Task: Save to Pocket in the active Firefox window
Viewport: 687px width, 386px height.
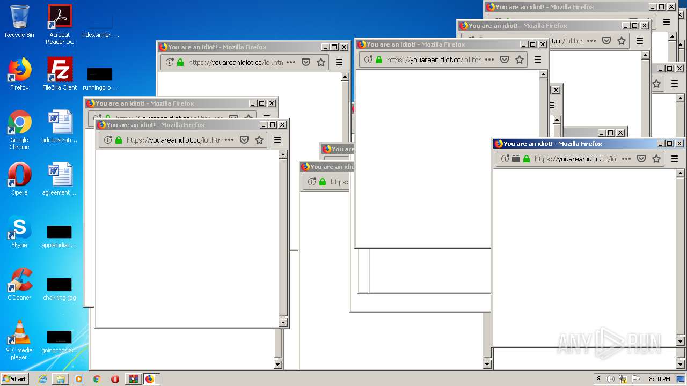Action: [x=641, y=159]
